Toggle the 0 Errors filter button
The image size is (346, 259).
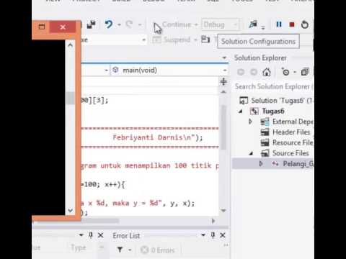(157, 250)
